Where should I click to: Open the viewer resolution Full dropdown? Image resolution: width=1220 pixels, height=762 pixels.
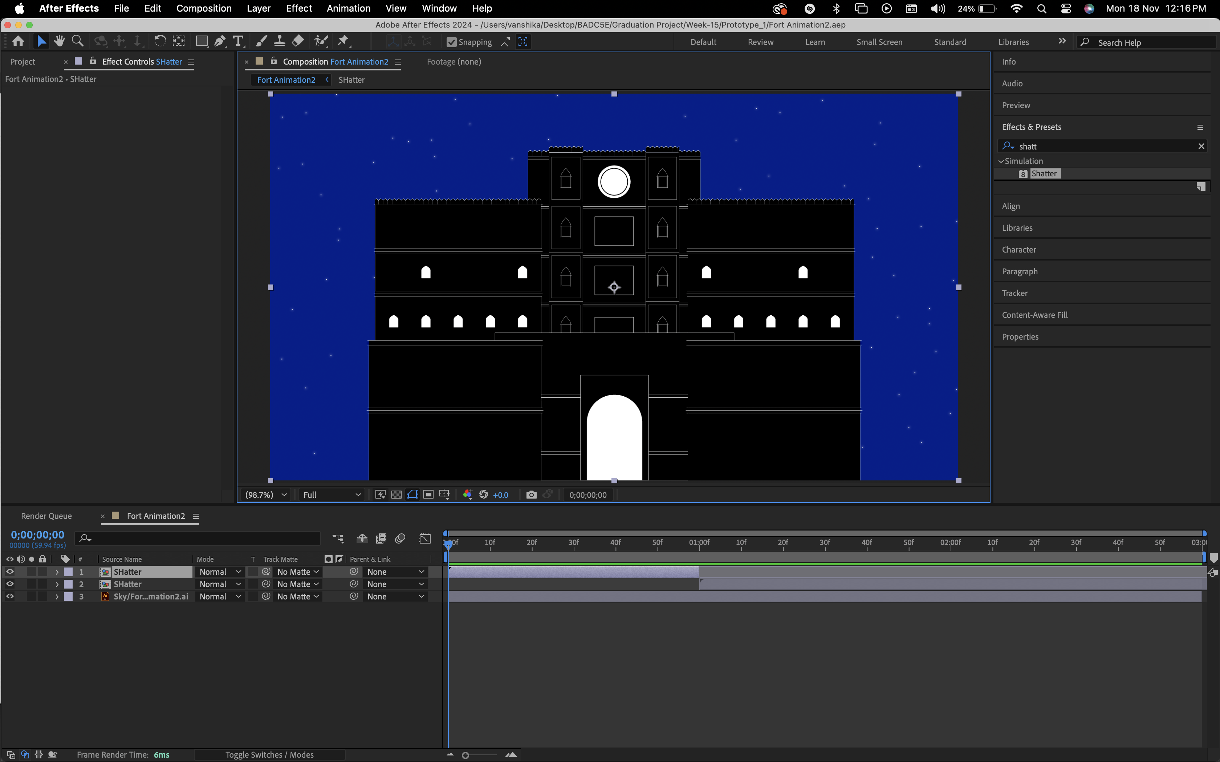pyautogui.click(x=331, y=495)
